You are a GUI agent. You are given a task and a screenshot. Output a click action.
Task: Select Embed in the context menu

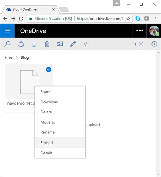60,143
